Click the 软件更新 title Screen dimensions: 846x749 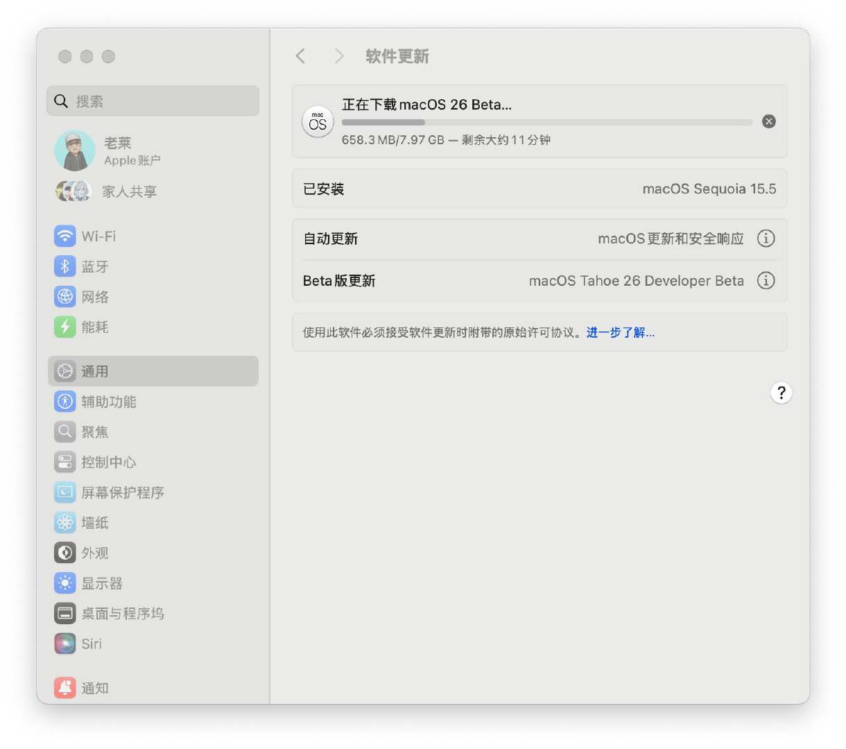click(397, 56)
